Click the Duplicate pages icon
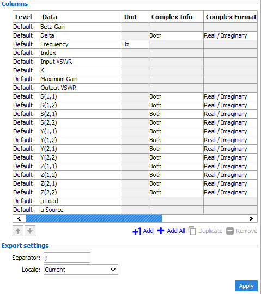 pyautogui.click(x=192, y=231)
